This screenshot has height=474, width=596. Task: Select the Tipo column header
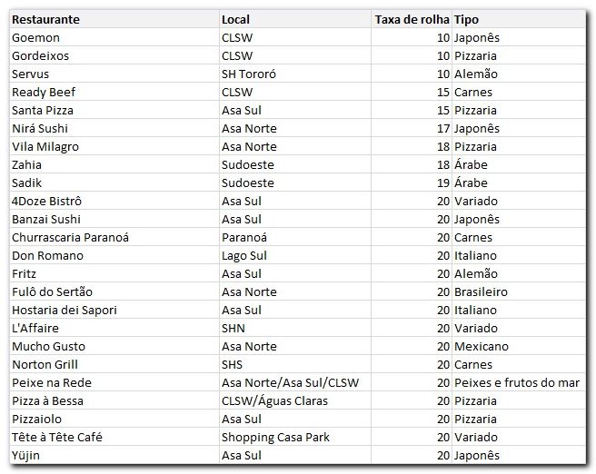point(467,19)
